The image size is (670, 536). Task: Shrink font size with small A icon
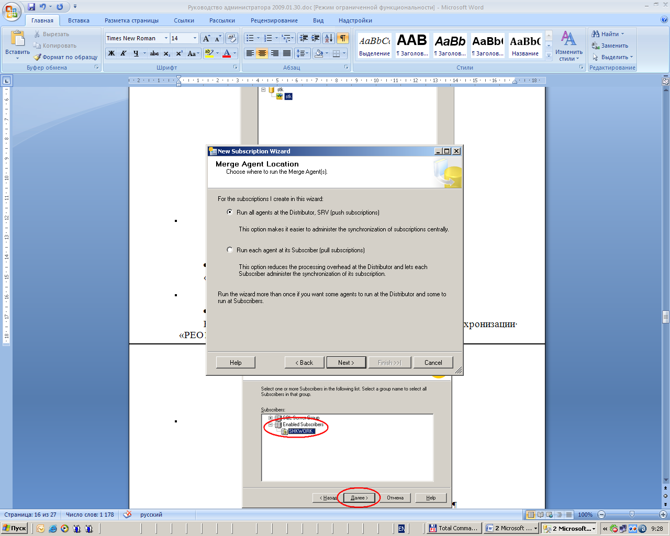click(x=218, y=38)
